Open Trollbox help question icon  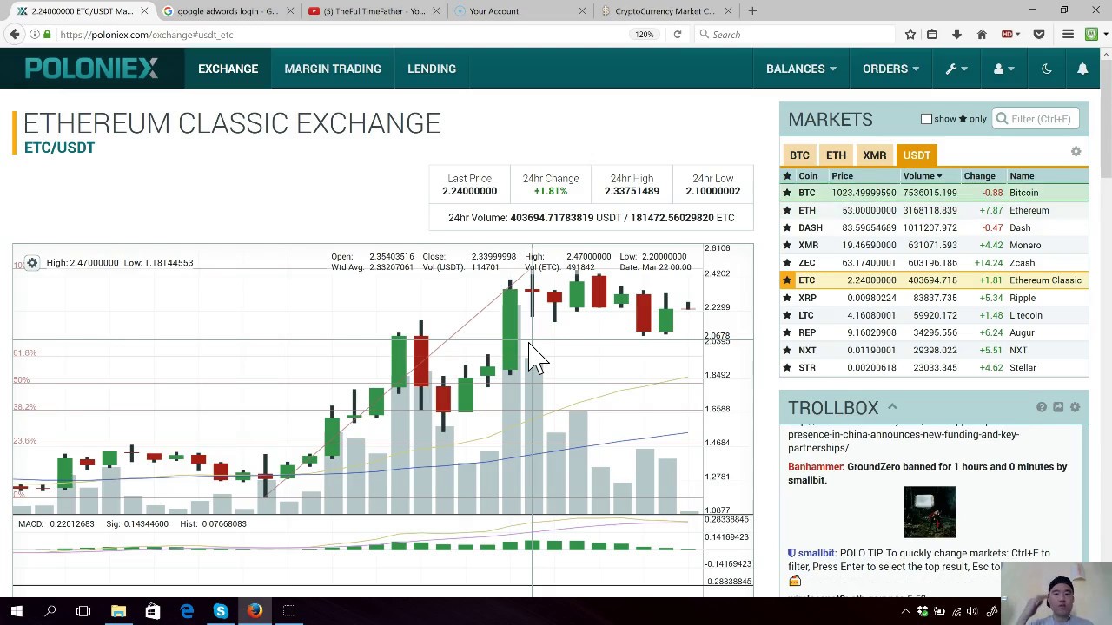pos(1042,407)
